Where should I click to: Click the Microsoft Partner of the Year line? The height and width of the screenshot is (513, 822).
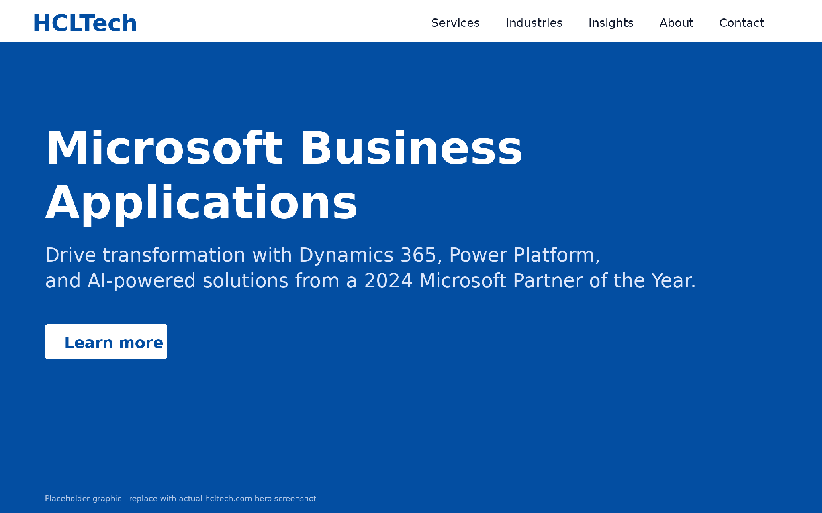370,281
